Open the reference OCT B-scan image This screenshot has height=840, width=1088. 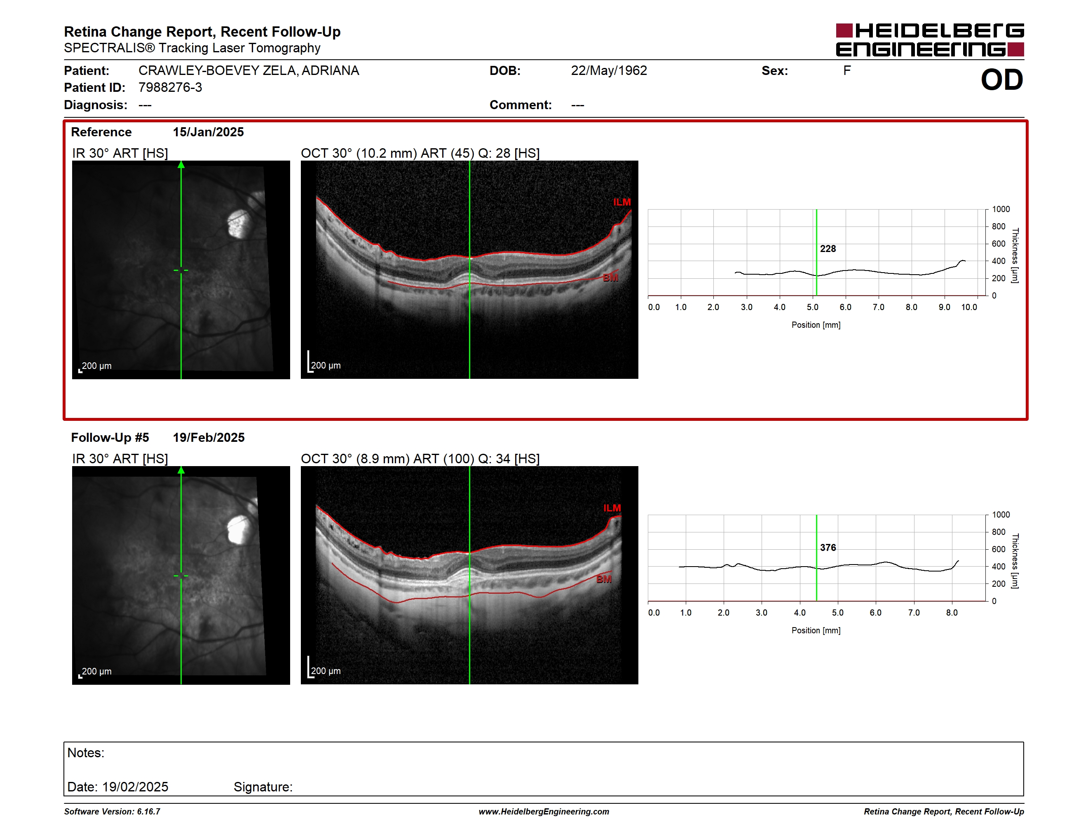[469, 270]
